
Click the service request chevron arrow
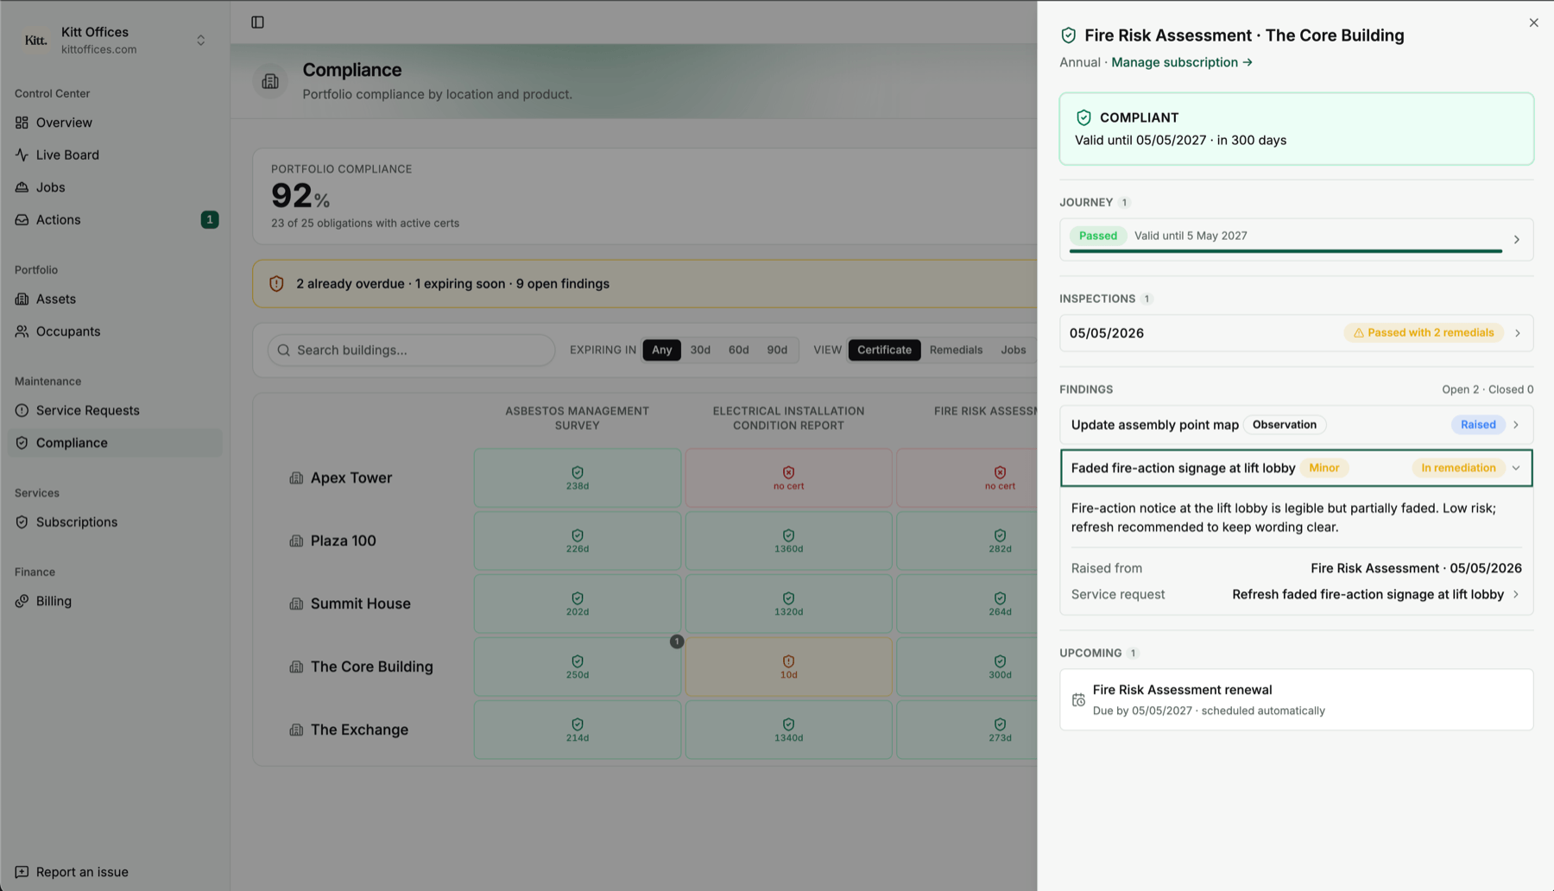(1516, 594)
